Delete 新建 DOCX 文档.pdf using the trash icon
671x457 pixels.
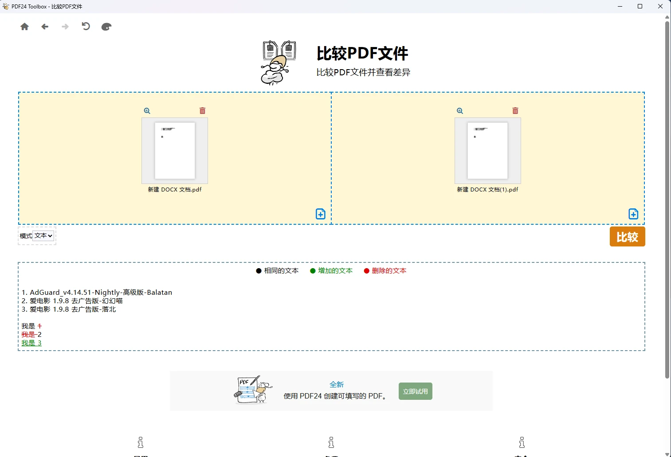pyautogui.click(x=202, y=110)
